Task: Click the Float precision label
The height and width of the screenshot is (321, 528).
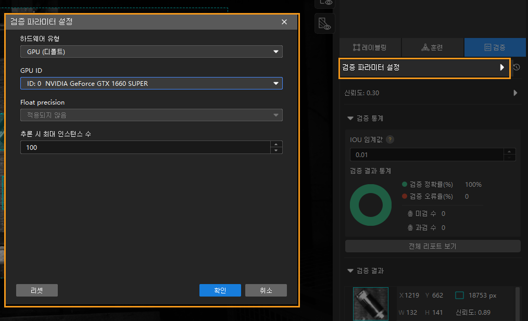Action: [42, 102]
